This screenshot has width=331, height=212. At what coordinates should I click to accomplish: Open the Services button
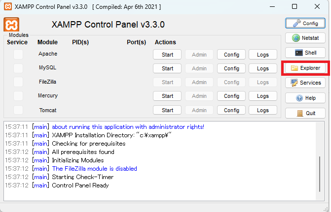(305, 83)
